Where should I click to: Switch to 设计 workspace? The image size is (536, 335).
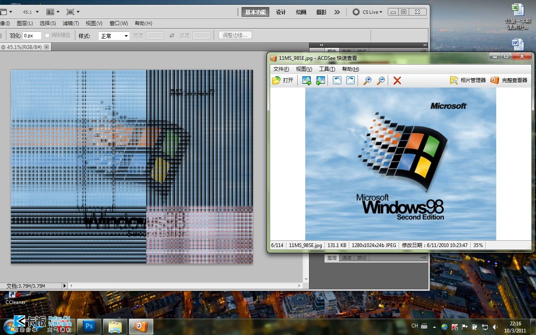pos(281,12)
